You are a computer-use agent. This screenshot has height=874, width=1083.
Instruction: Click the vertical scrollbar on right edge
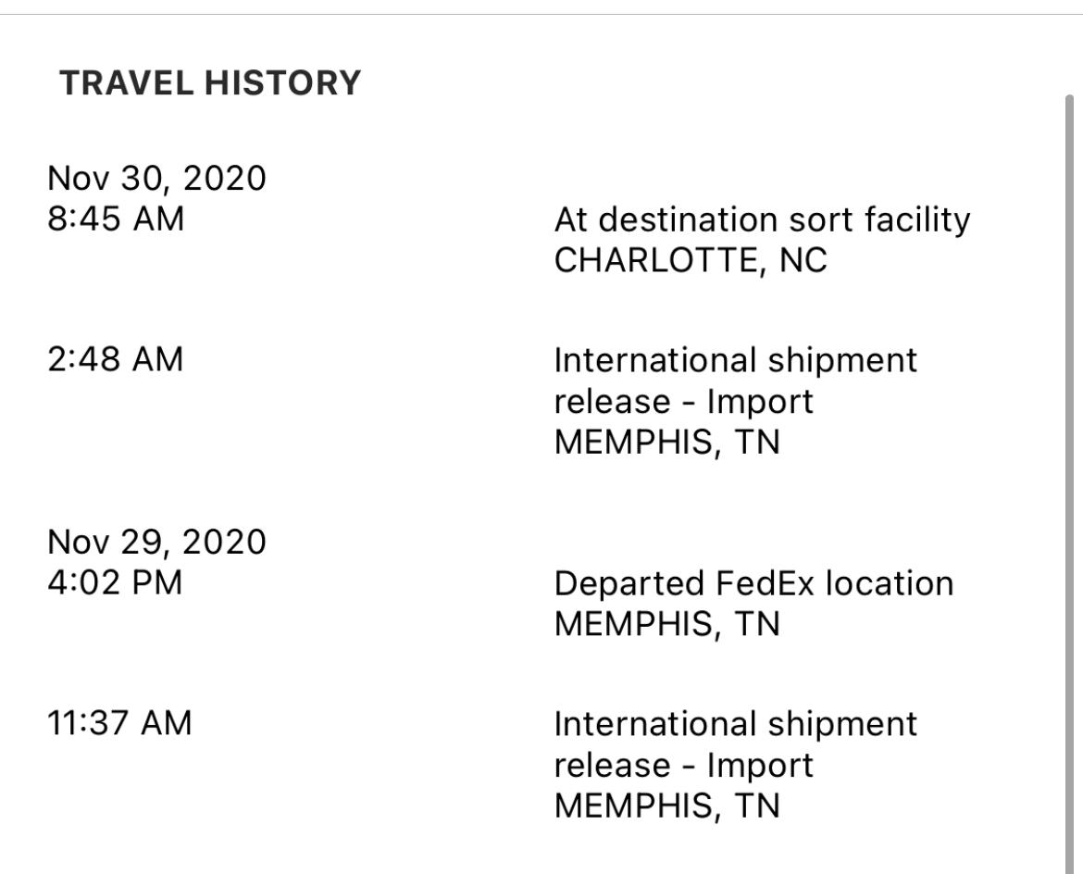pyautogui.click(x=1069, y=483)
